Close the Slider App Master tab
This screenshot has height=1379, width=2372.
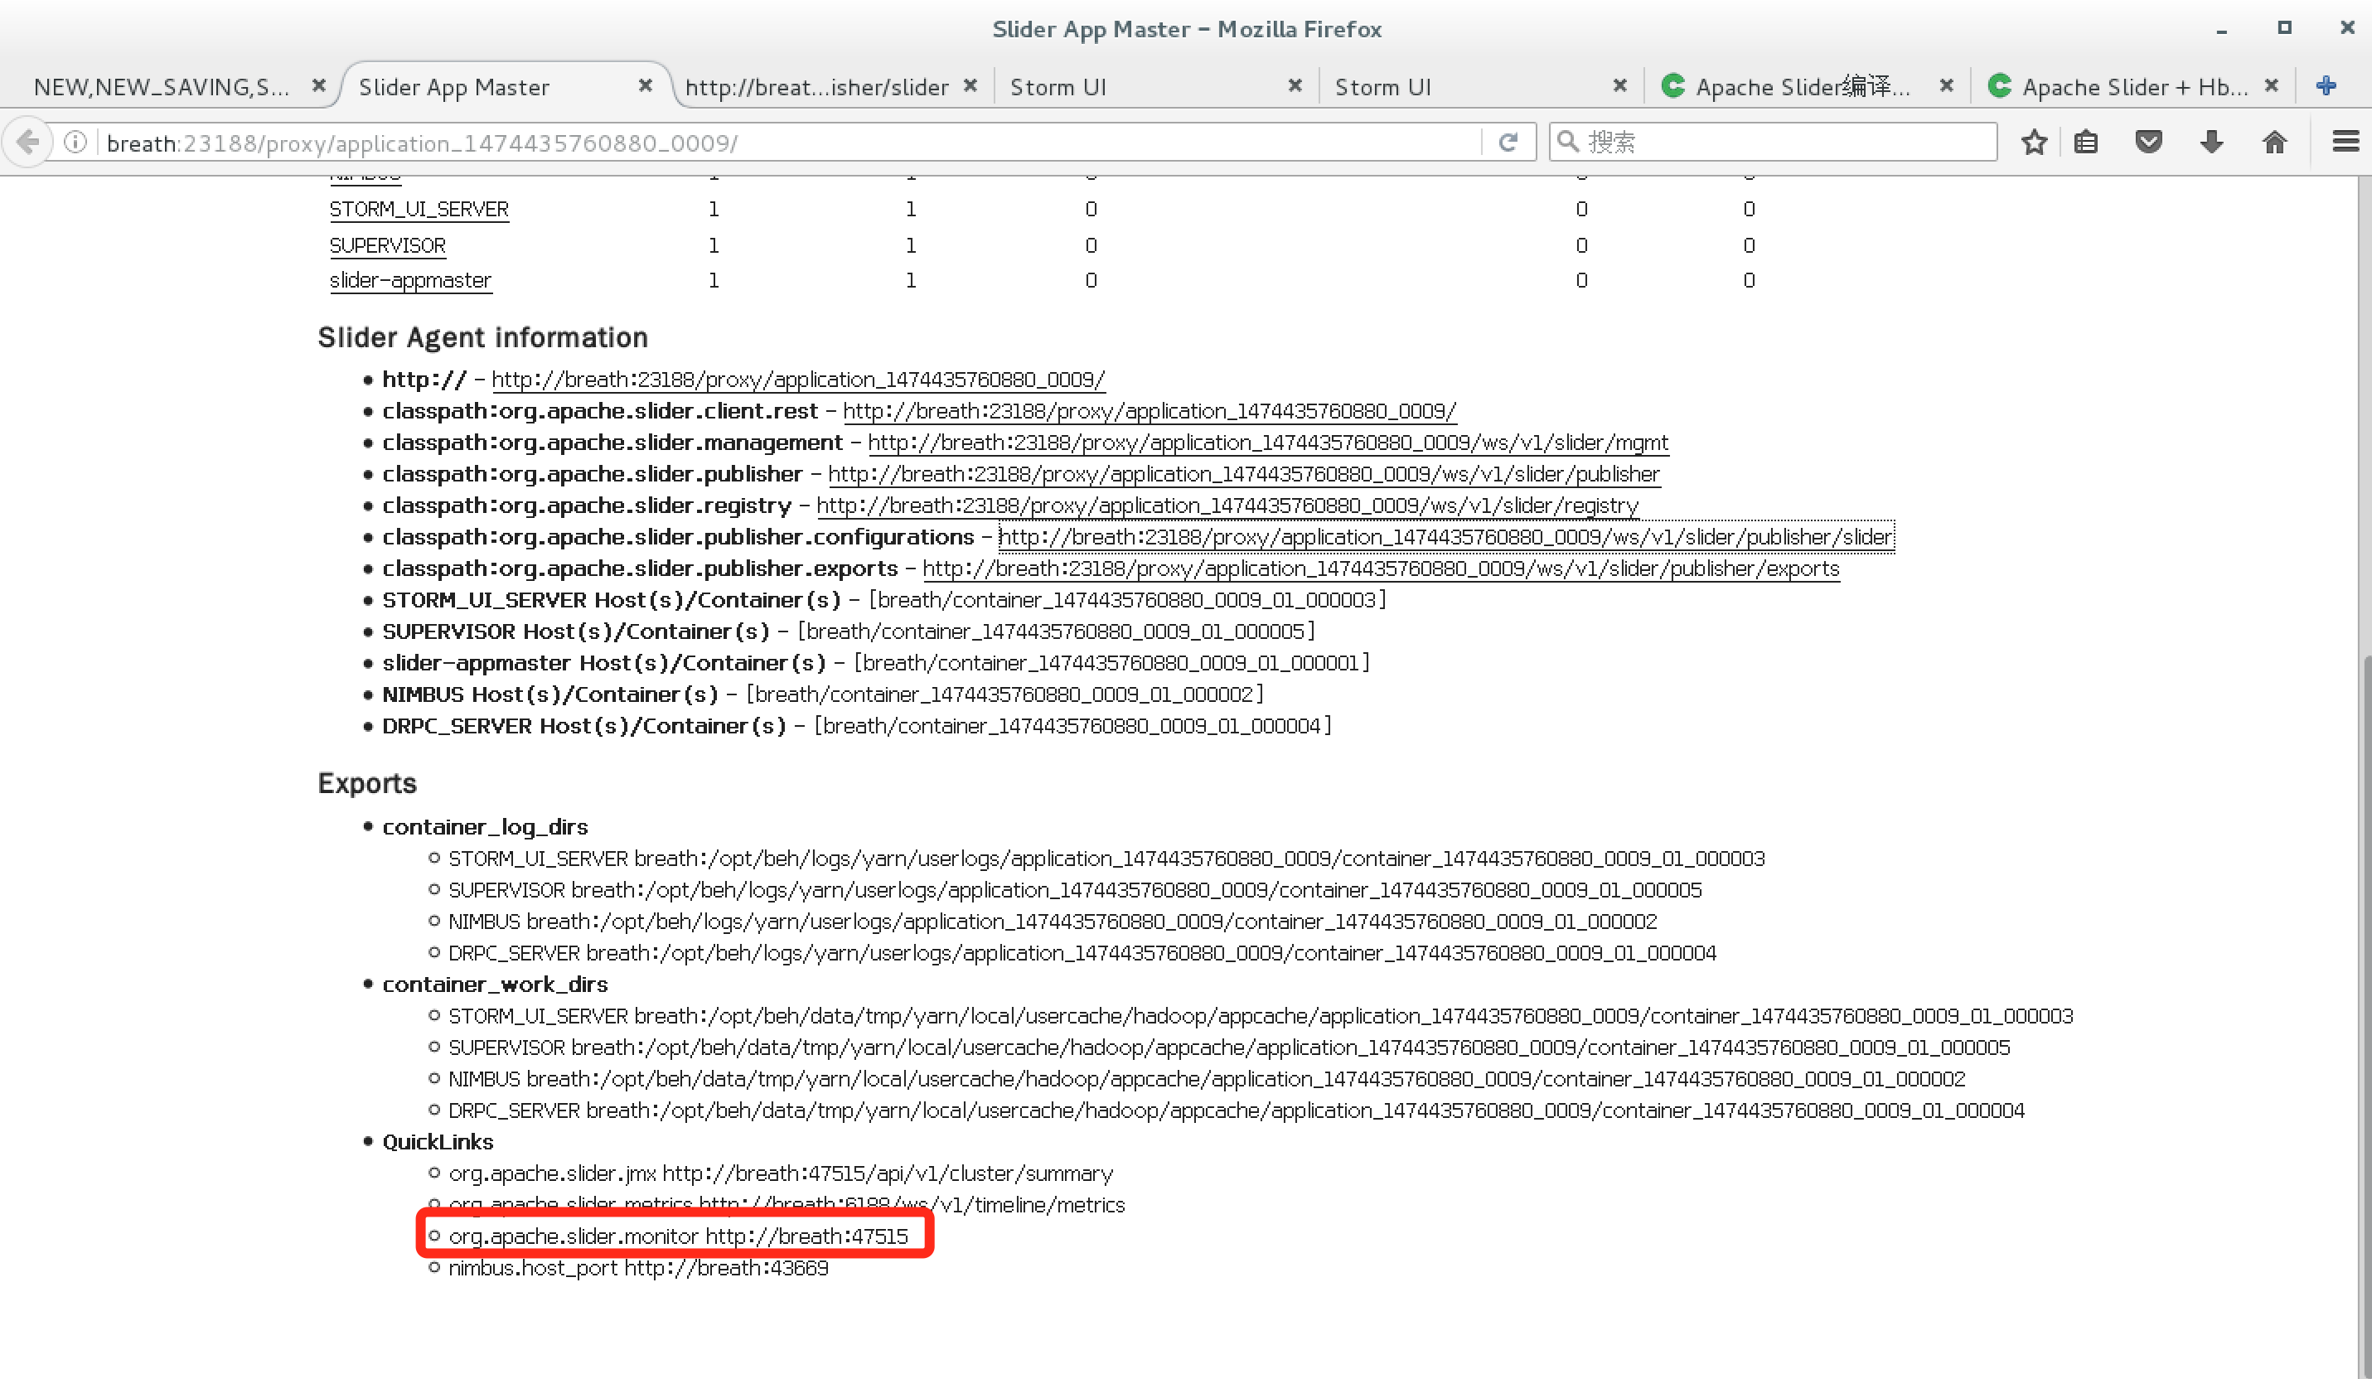645,85
